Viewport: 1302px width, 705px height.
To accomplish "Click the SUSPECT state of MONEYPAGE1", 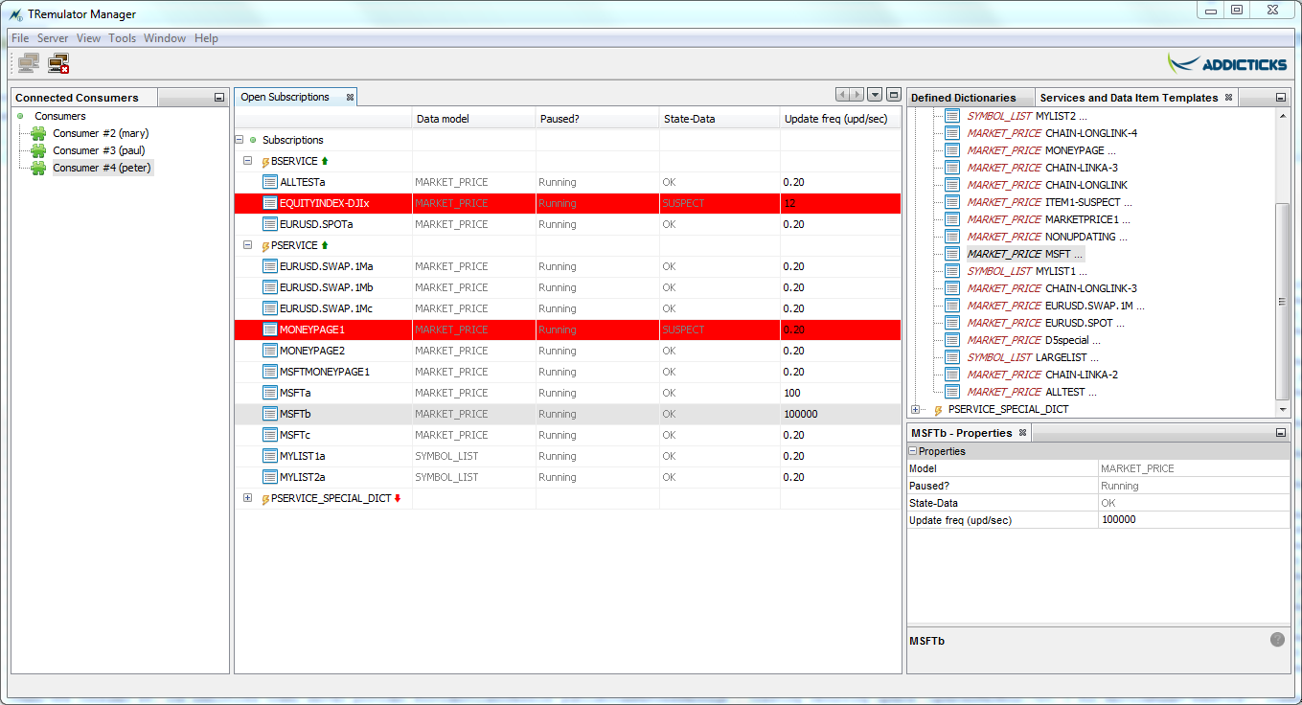I will [x=683, y=330].
